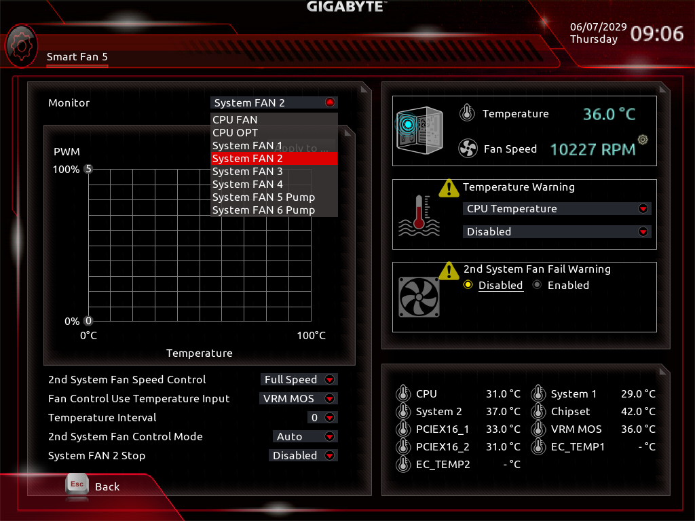The width and height of the screenshot is (695, 521).
Task: Click the 2nd System Fan Speed Control label
Action: [x=127, y=380]
